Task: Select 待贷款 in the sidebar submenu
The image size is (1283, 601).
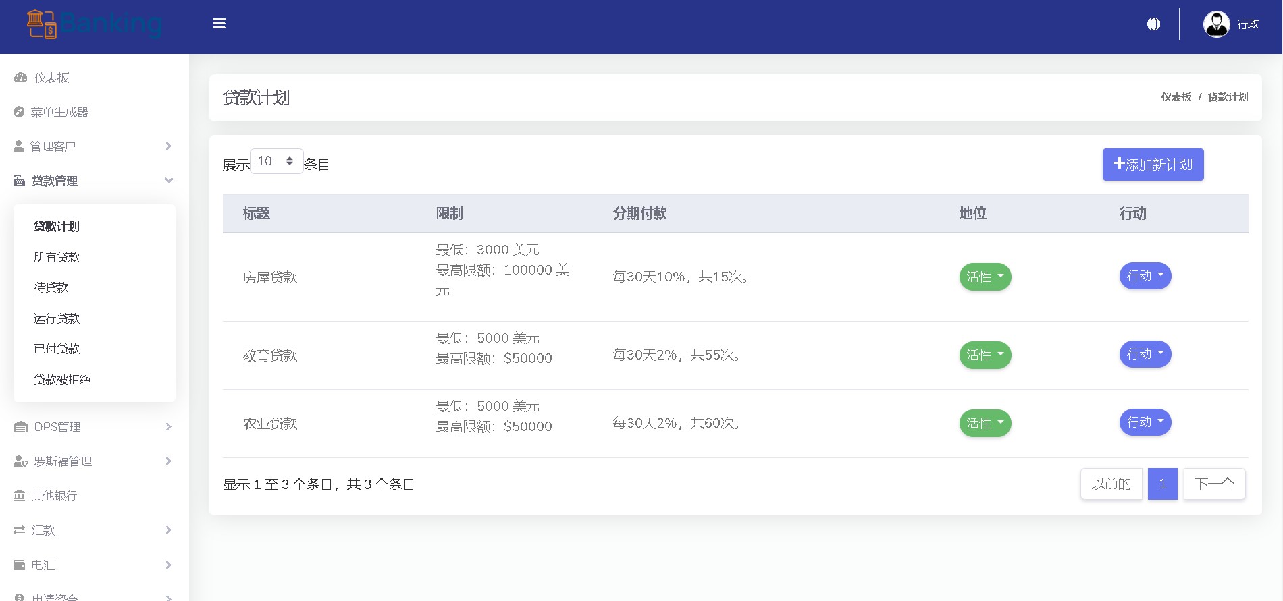Action: click(51, 287)
